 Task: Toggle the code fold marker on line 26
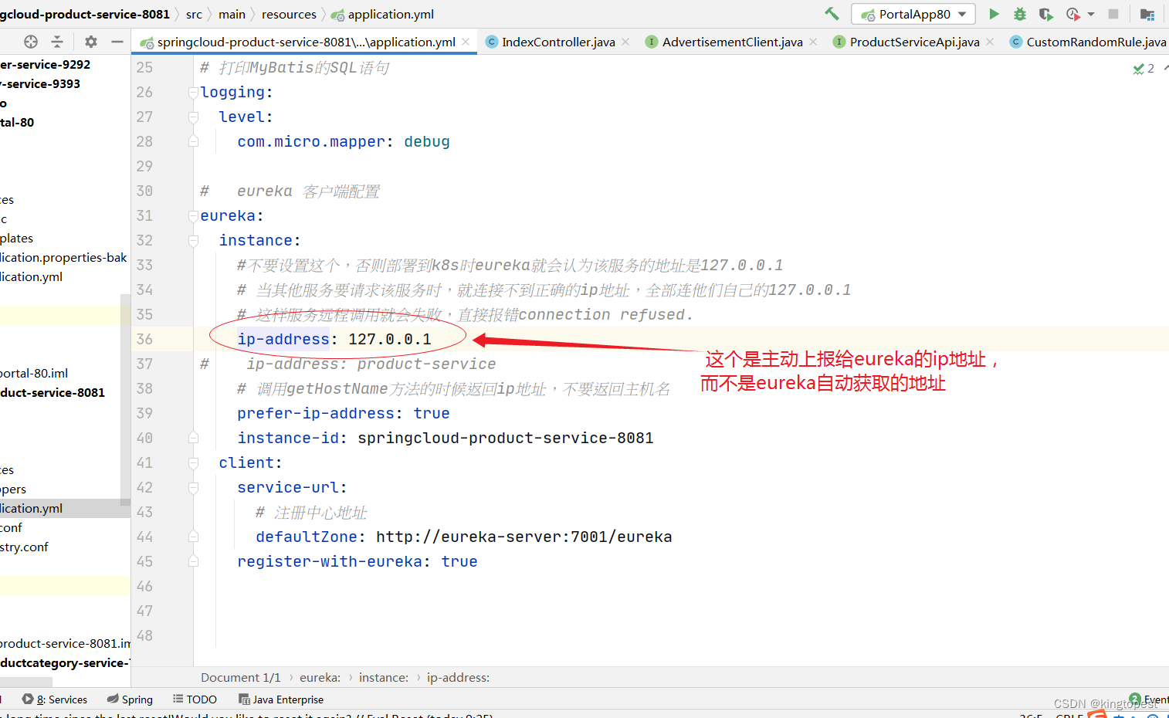click(x=192, y=92)
